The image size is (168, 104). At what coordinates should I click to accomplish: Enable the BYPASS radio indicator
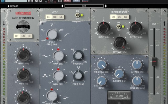[x=9, y=6]
